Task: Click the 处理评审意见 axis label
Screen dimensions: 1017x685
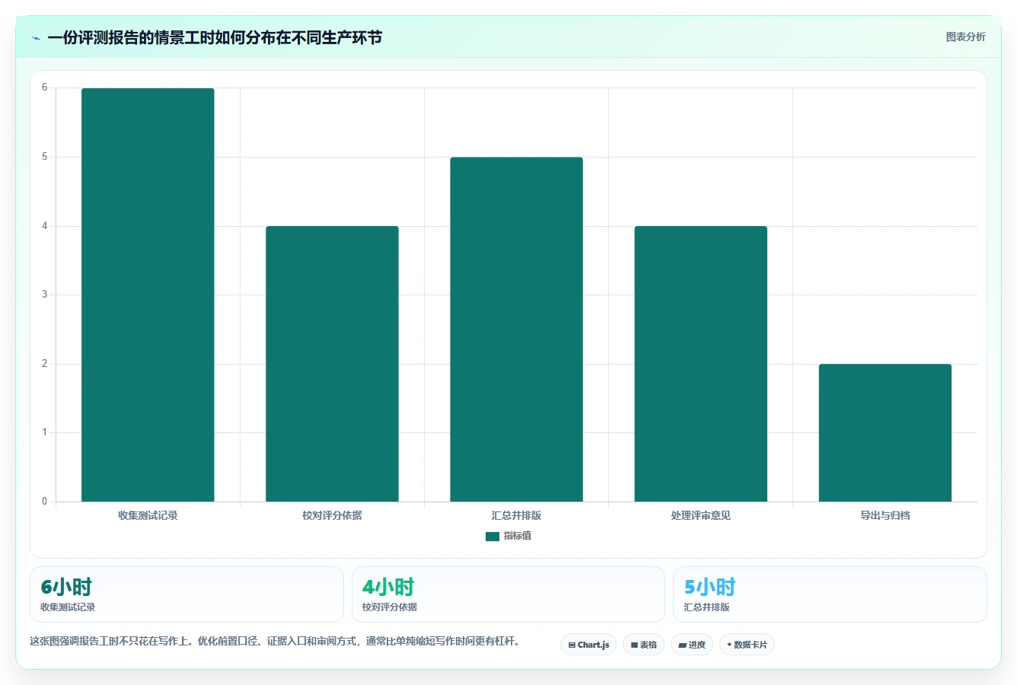Action: pos(700,515)
